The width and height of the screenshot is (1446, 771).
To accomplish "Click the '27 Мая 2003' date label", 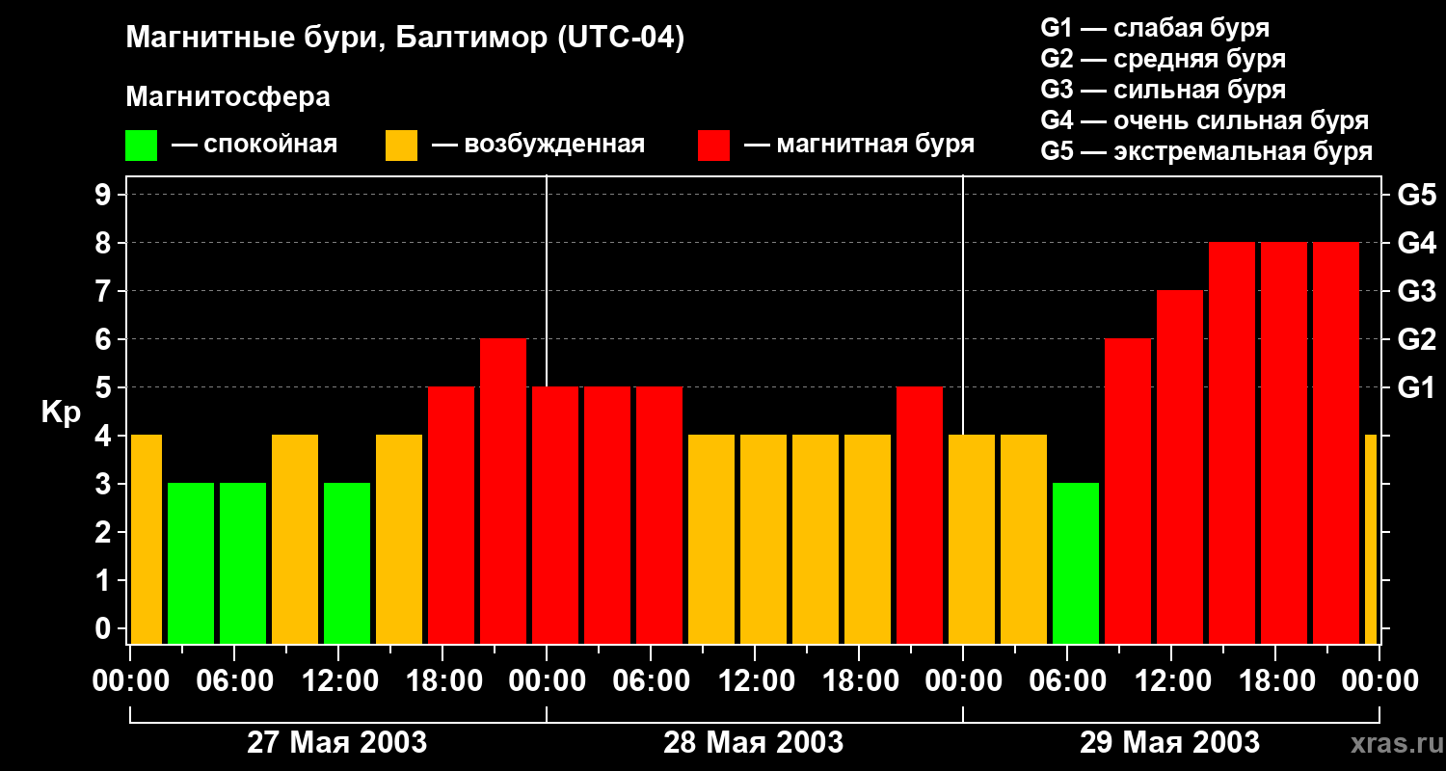I will [337, 743].
